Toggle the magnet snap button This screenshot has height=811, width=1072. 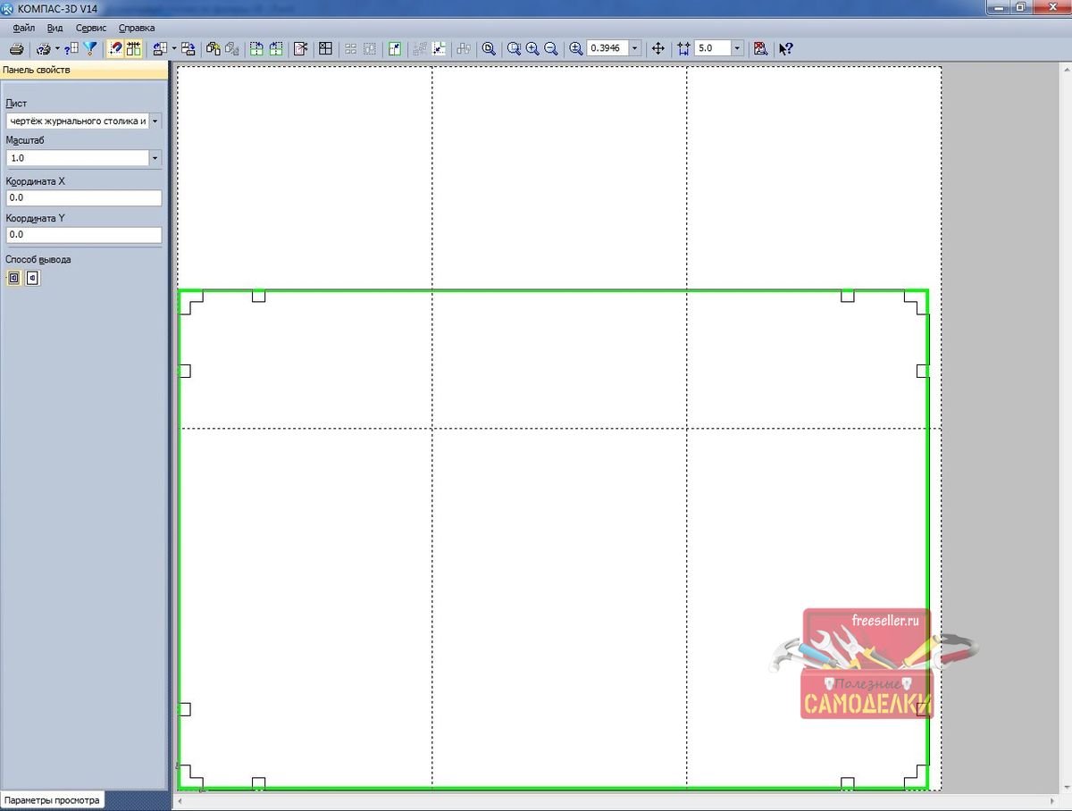[115, 49]
